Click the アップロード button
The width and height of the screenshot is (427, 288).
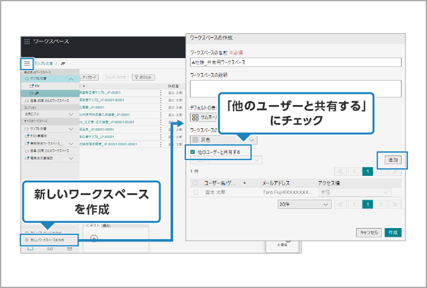89,77
